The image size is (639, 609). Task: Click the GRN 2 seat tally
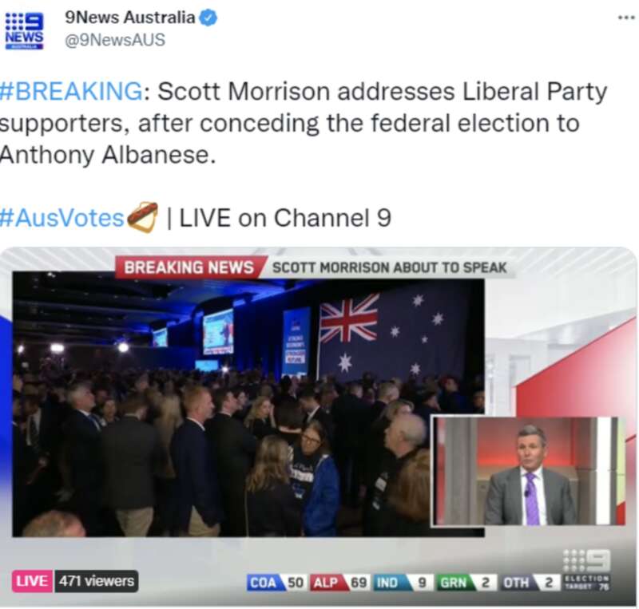click(466, 583)
